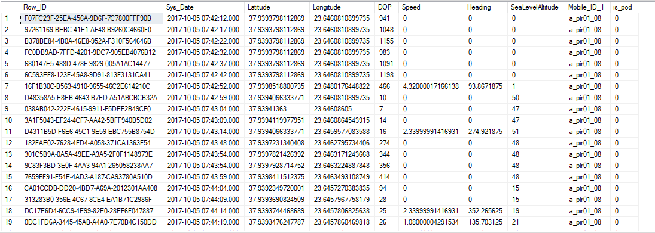Select Heading value 274.921875
Image resolution: width=655 pixels, height=233 pixels.
[x=485, y=132]
